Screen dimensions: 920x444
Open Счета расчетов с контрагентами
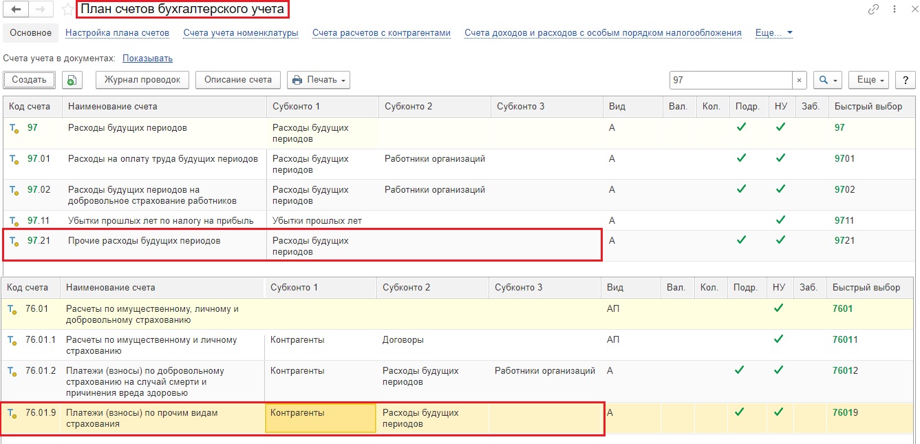(381, 32)
